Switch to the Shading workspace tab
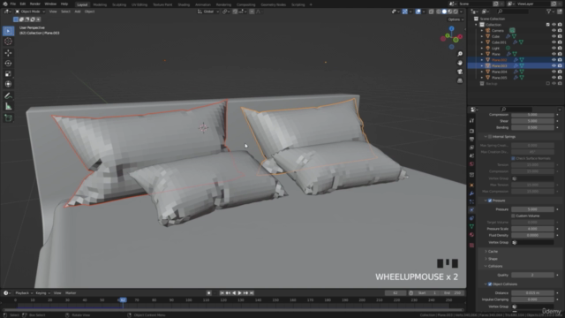Screen dimensions: 565x318 (x=184, y=4)
